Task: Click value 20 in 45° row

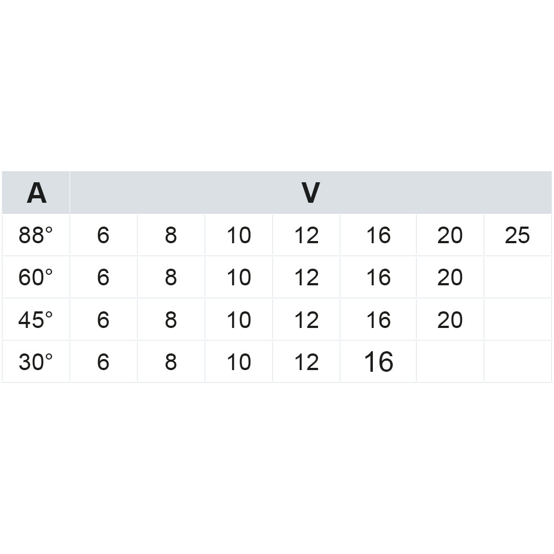Action: click(449, 320)
